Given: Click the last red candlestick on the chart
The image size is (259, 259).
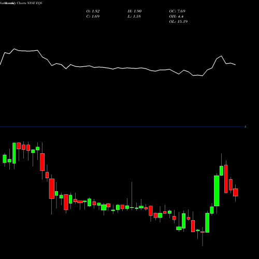Looking at the screenshot, I should click(x=236, y=192).
